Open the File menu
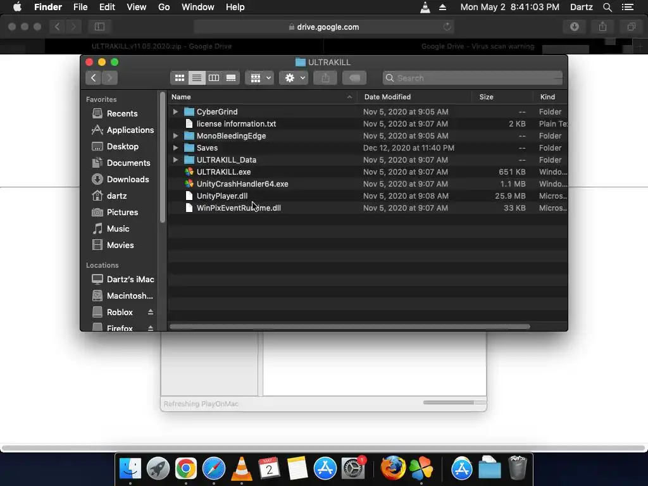This screenshot has width=648, height=486. [80, 7]
